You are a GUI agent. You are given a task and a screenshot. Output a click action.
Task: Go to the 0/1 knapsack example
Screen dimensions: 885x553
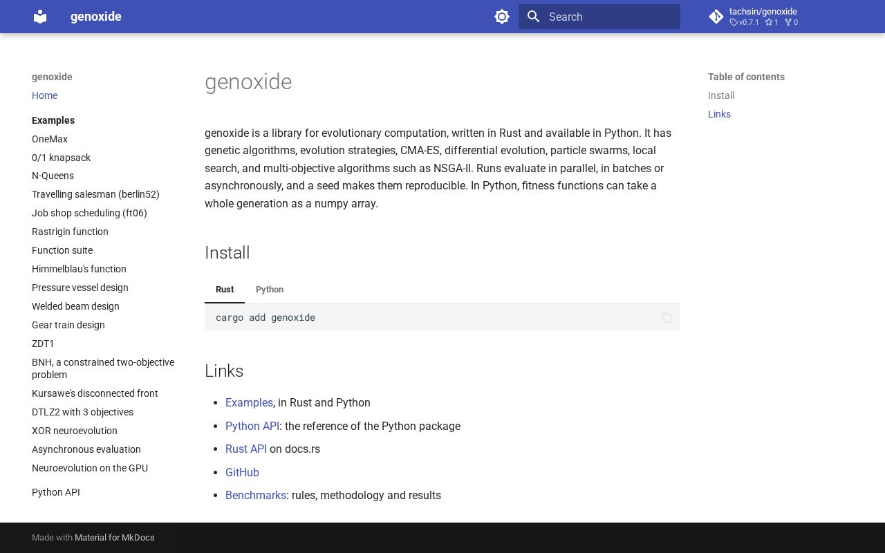coord(61,158)
